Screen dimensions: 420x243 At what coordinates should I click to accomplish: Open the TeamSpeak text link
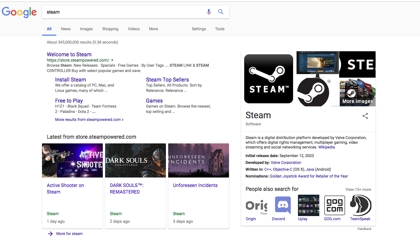coord(360,219)
